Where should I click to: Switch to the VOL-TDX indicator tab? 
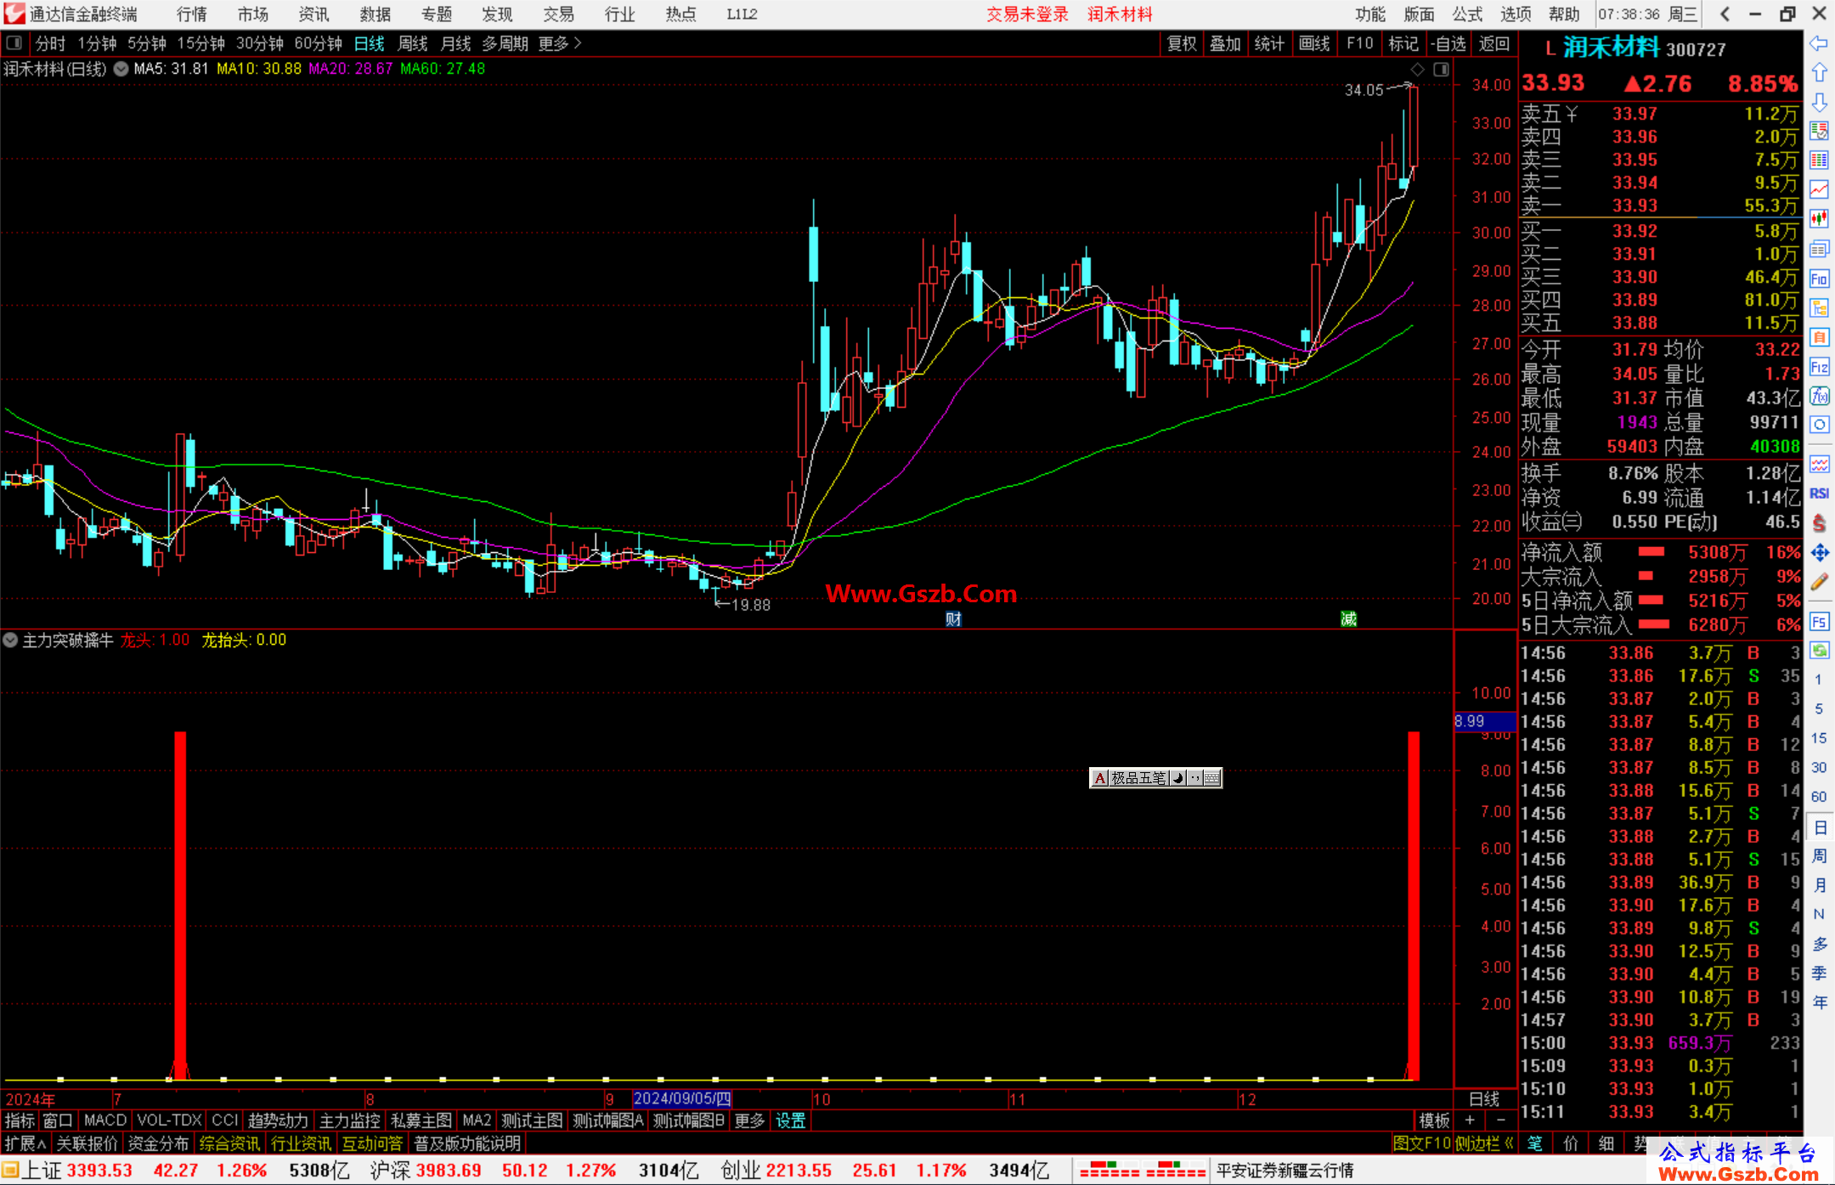pos(169,1121)
